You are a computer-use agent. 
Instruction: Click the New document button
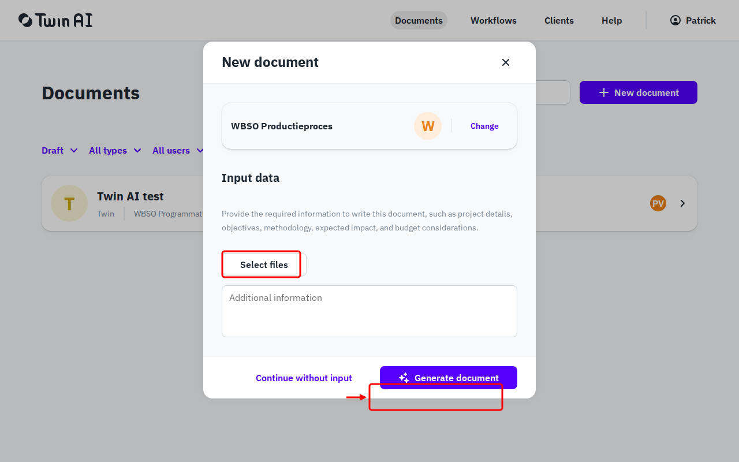coord(639,92)
